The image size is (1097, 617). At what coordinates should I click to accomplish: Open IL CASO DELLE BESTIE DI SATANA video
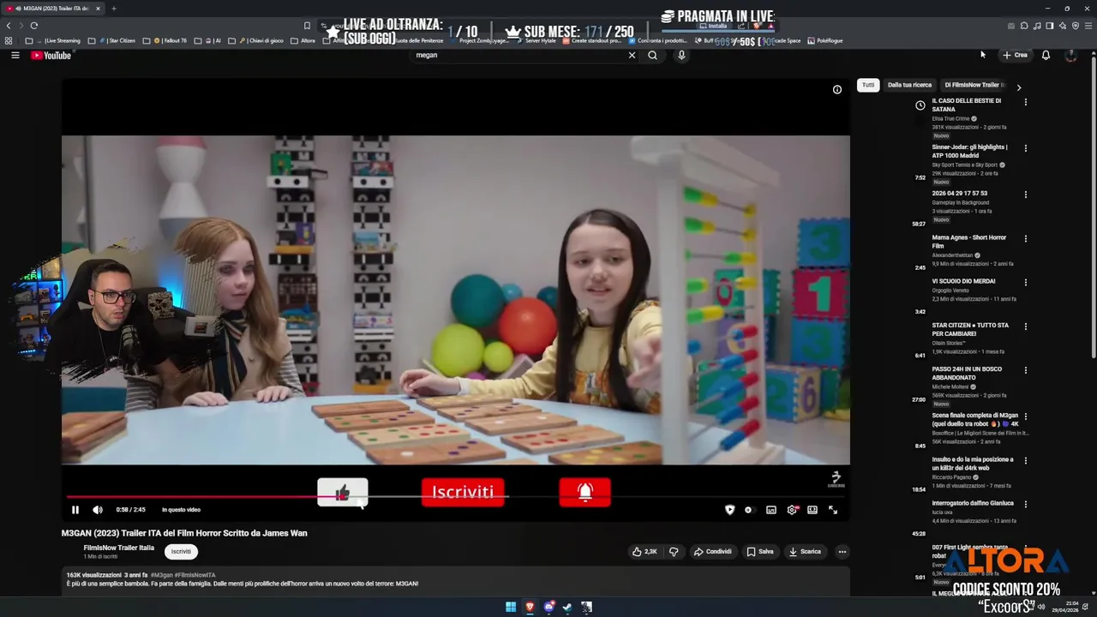(966, 105)
